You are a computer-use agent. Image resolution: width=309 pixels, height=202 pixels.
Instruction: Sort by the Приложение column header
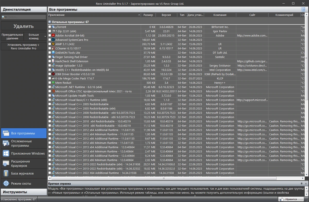[94, 15]
